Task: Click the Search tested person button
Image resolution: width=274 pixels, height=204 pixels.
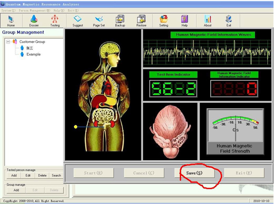Action: coord(56,175)
